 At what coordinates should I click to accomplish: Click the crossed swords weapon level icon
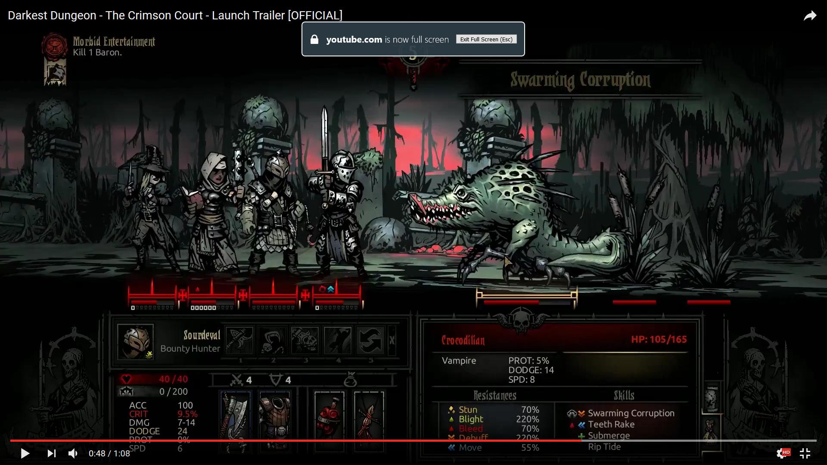pyautogui.click(x=236, y=380)
